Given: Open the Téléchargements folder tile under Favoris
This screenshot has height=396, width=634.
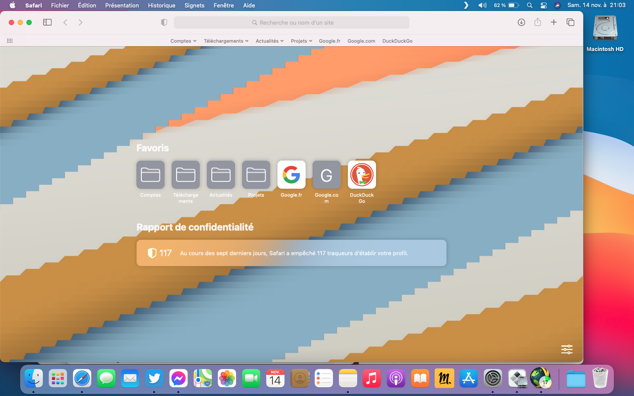Looking at the screenshot, I should pos(186,175).
